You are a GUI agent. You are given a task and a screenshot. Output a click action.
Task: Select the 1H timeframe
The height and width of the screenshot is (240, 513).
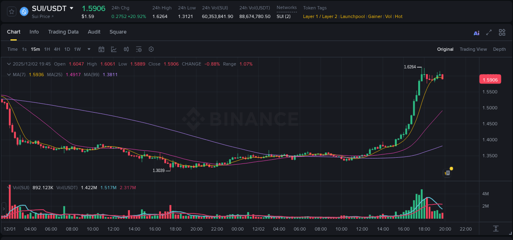(46, 49)
